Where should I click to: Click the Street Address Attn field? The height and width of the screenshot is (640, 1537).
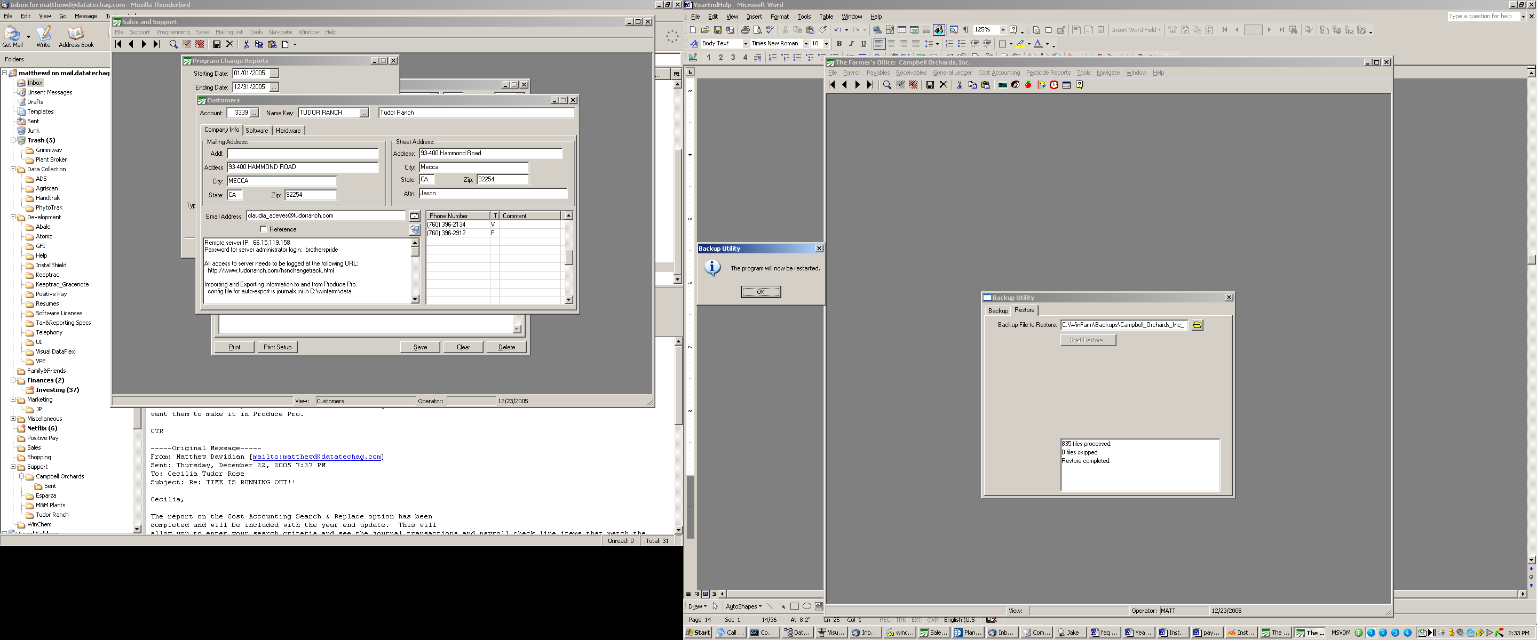point(492,193)
